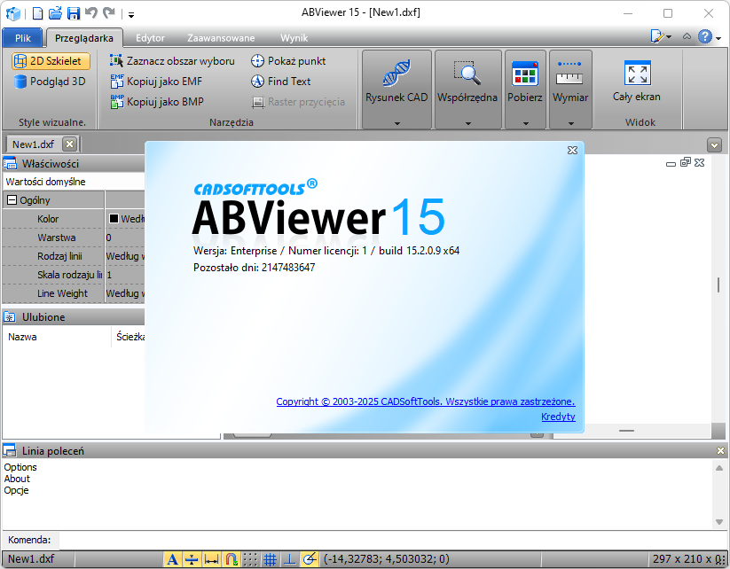Image resolution: width=730 pixels, height=569 pixels.
Task: Click the Komenda input field
Action: click(392, 540)
